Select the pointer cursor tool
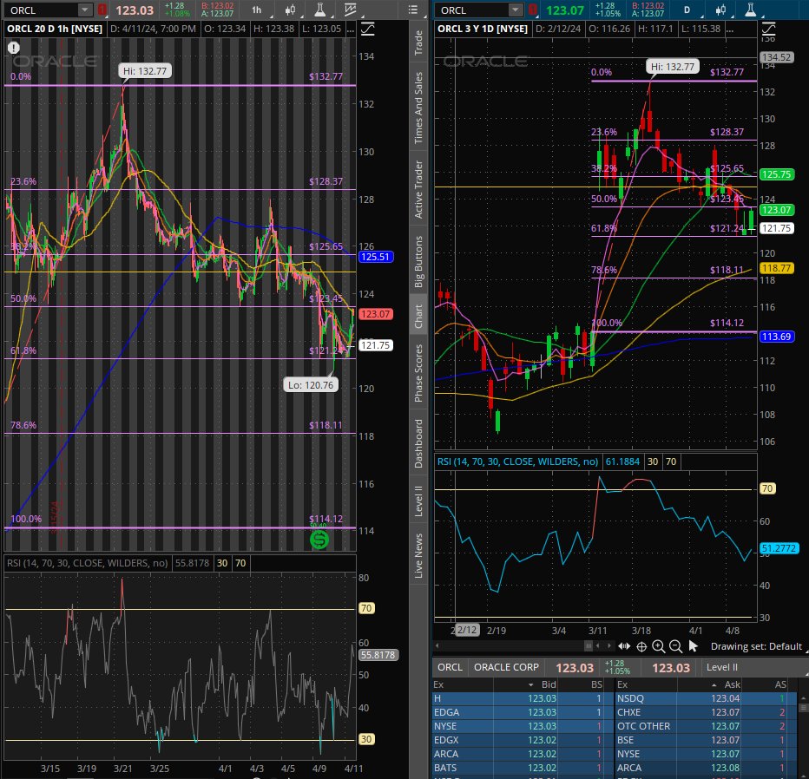This screenshot has height=779, width=809. point(693,646)
